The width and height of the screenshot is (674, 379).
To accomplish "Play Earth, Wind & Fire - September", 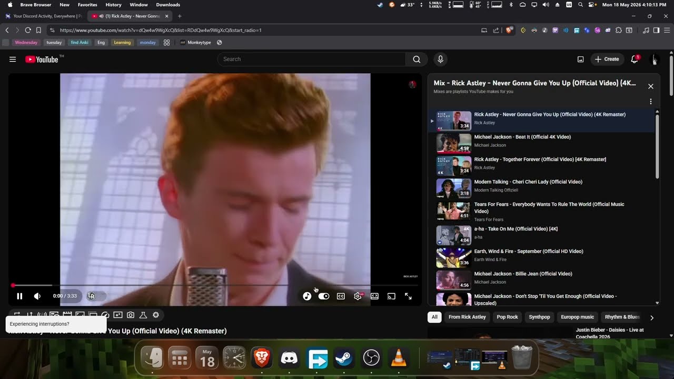I will point(542,257).
